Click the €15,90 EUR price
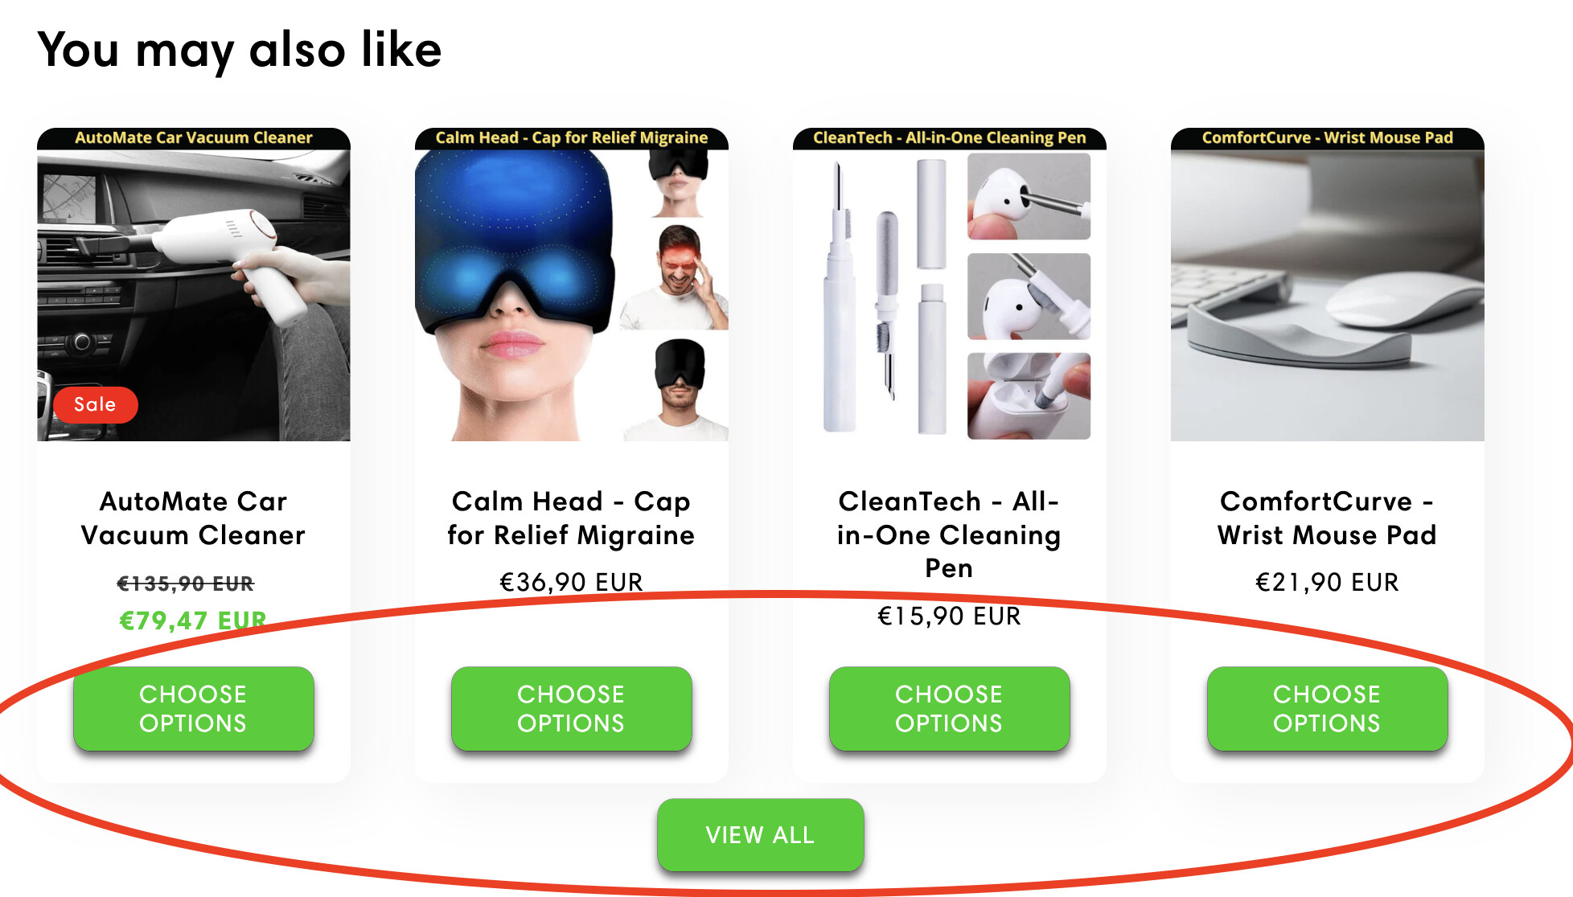 950,616
